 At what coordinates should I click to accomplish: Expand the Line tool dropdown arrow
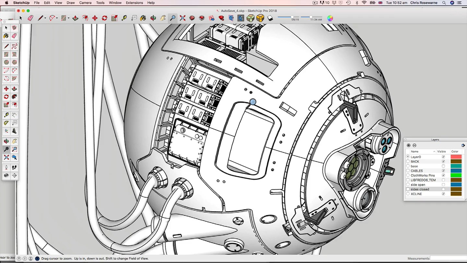[x=45, y=19]
